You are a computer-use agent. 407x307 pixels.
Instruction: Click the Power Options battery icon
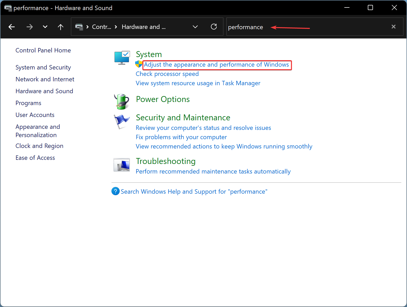point(122,101)
